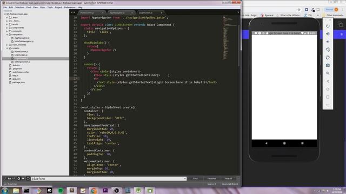Click the emulator zoom magnifier icon

(x=328, y=73)
